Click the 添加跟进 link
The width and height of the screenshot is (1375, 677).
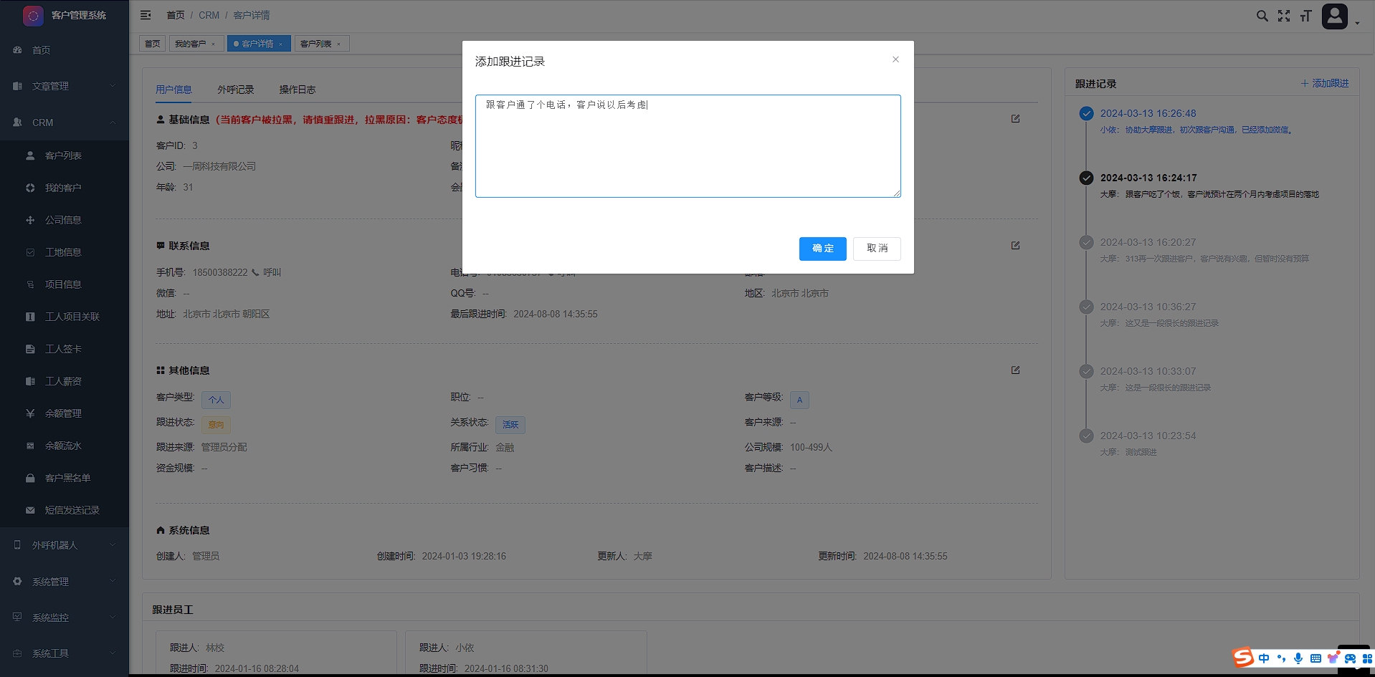coord(1325,84)
